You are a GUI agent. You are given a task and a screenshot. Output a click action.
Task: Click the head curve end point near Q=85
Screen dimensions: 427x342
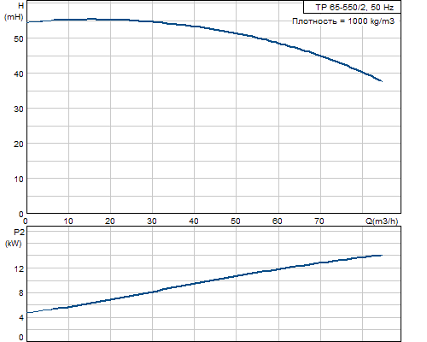click(382, 81)
